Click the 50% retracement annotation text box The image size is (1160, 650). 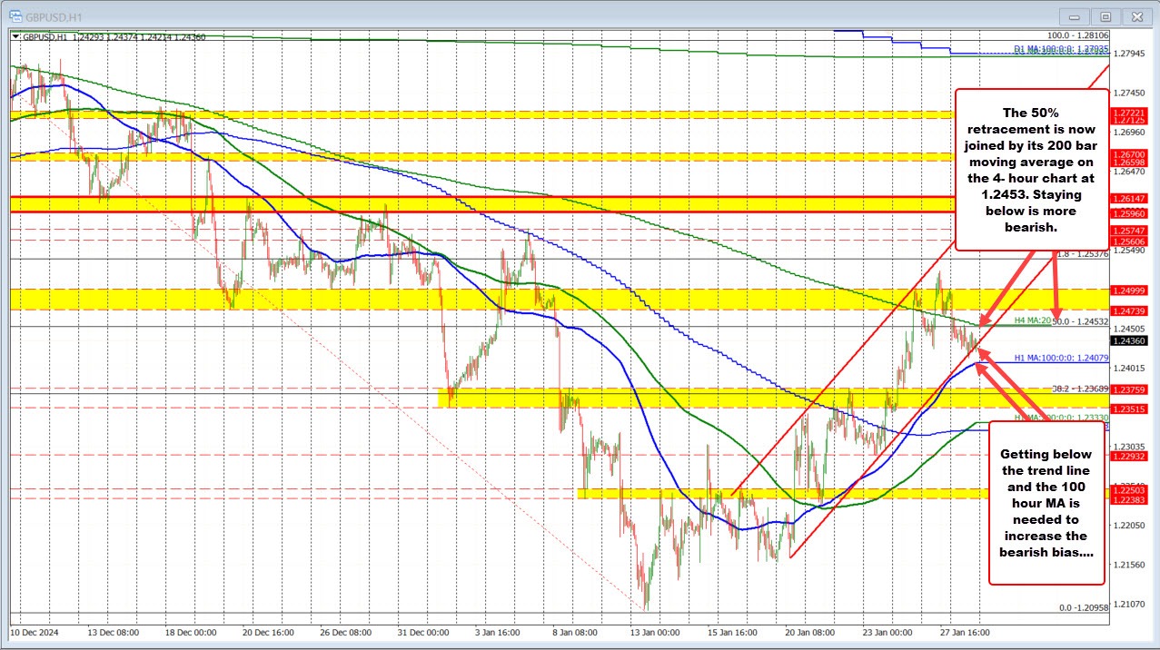pos(1031,168)
